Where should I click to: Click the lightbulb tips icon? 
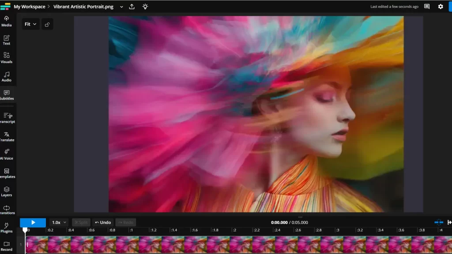click(x=145, y=7)
